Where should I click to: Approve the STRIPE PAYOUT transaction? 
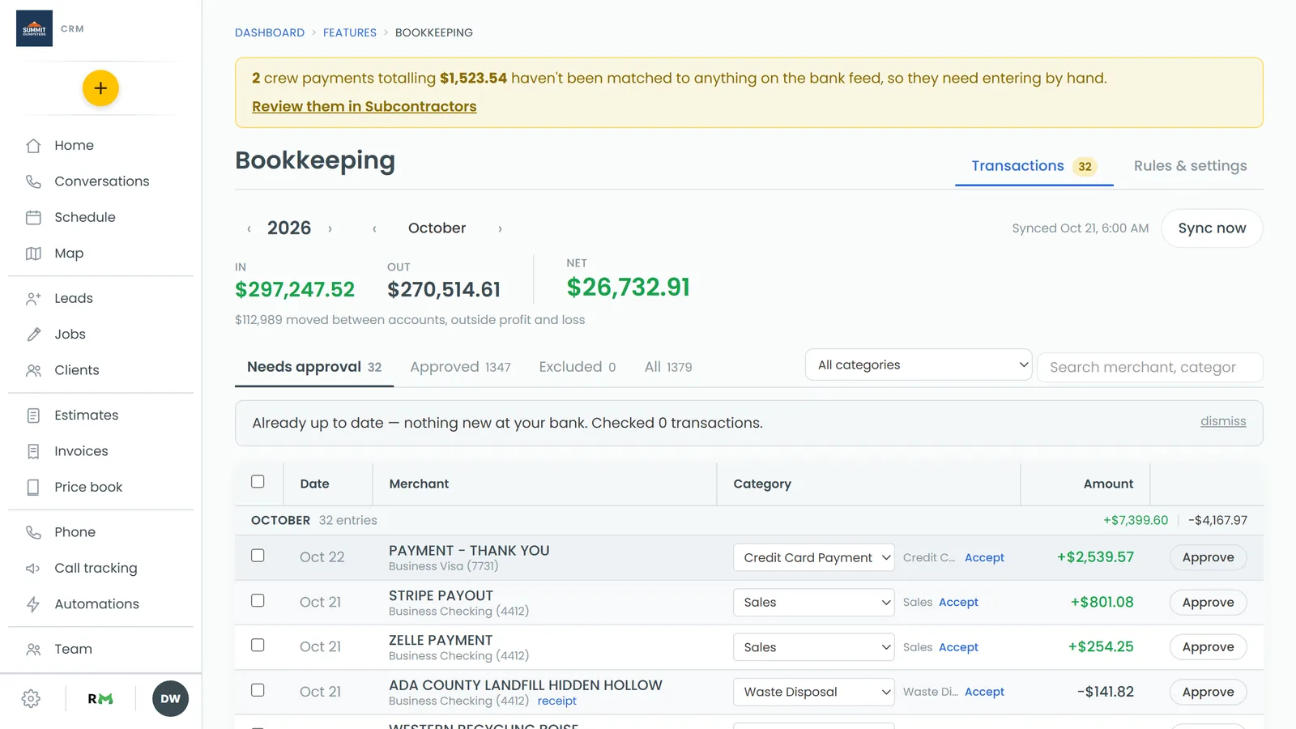1208,603
